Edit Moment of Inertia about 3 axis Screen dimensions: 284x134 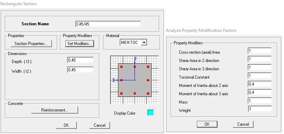(x=260, y=92)
